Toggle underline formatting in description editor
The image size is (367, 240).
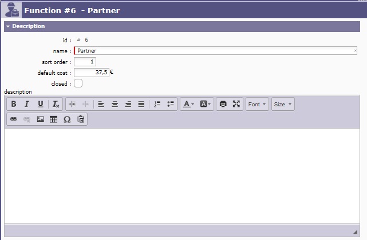coord(41,104)
